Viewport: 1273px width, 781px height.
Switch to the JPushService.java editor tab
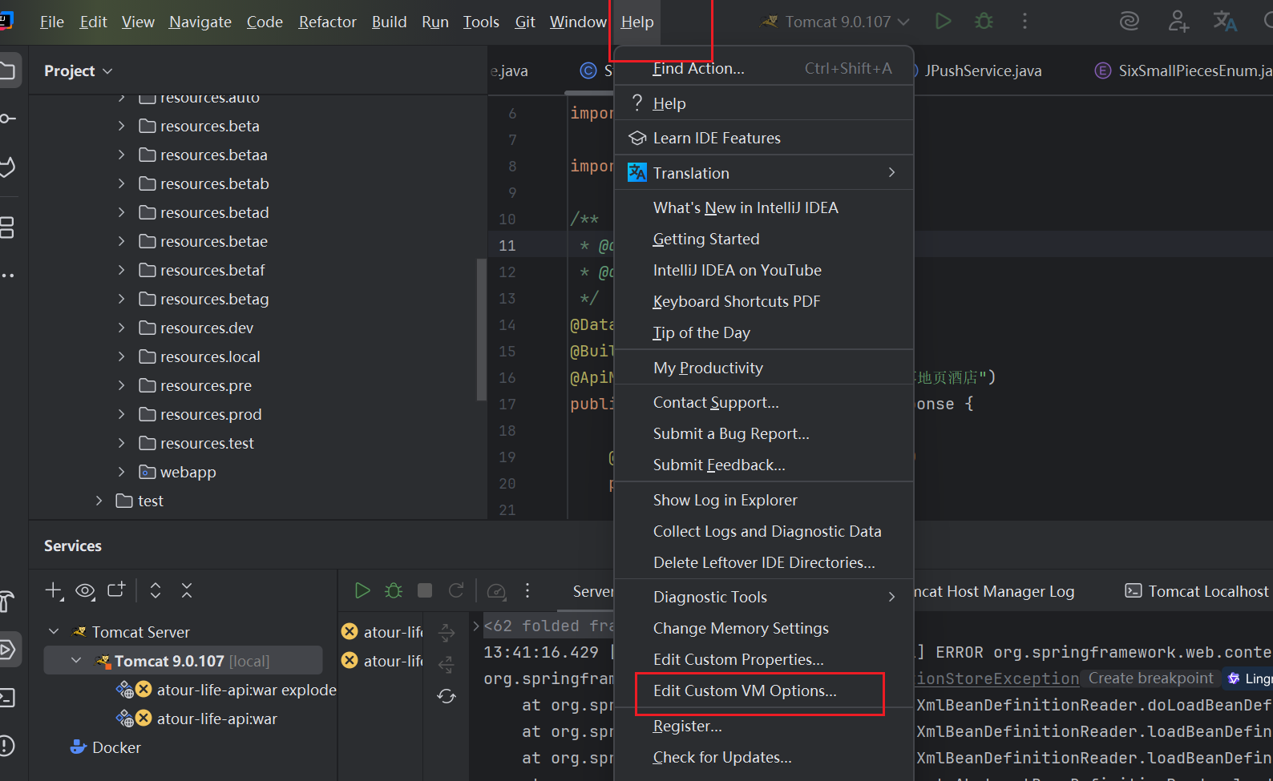click(x=984, y=70)
